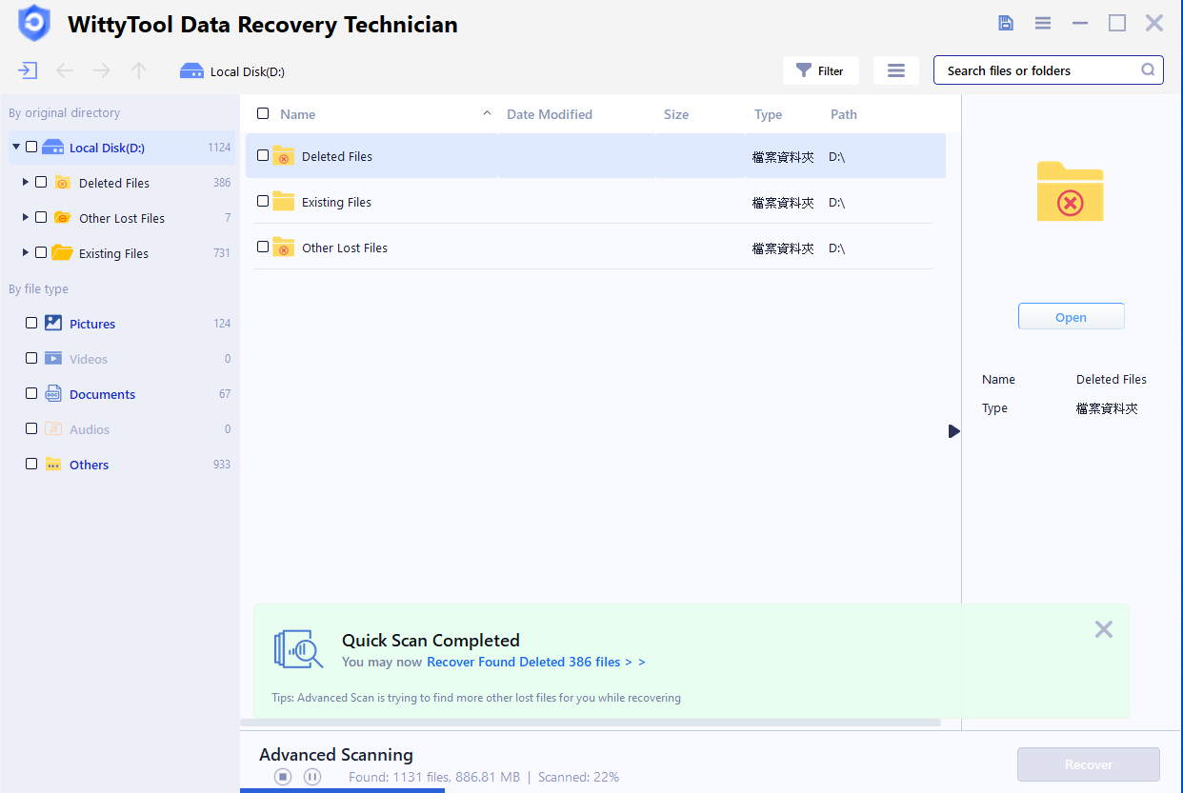This screenshot has width=1183, height=793.
Task: Click the Filter funnel button
Action: coord(820,70)
